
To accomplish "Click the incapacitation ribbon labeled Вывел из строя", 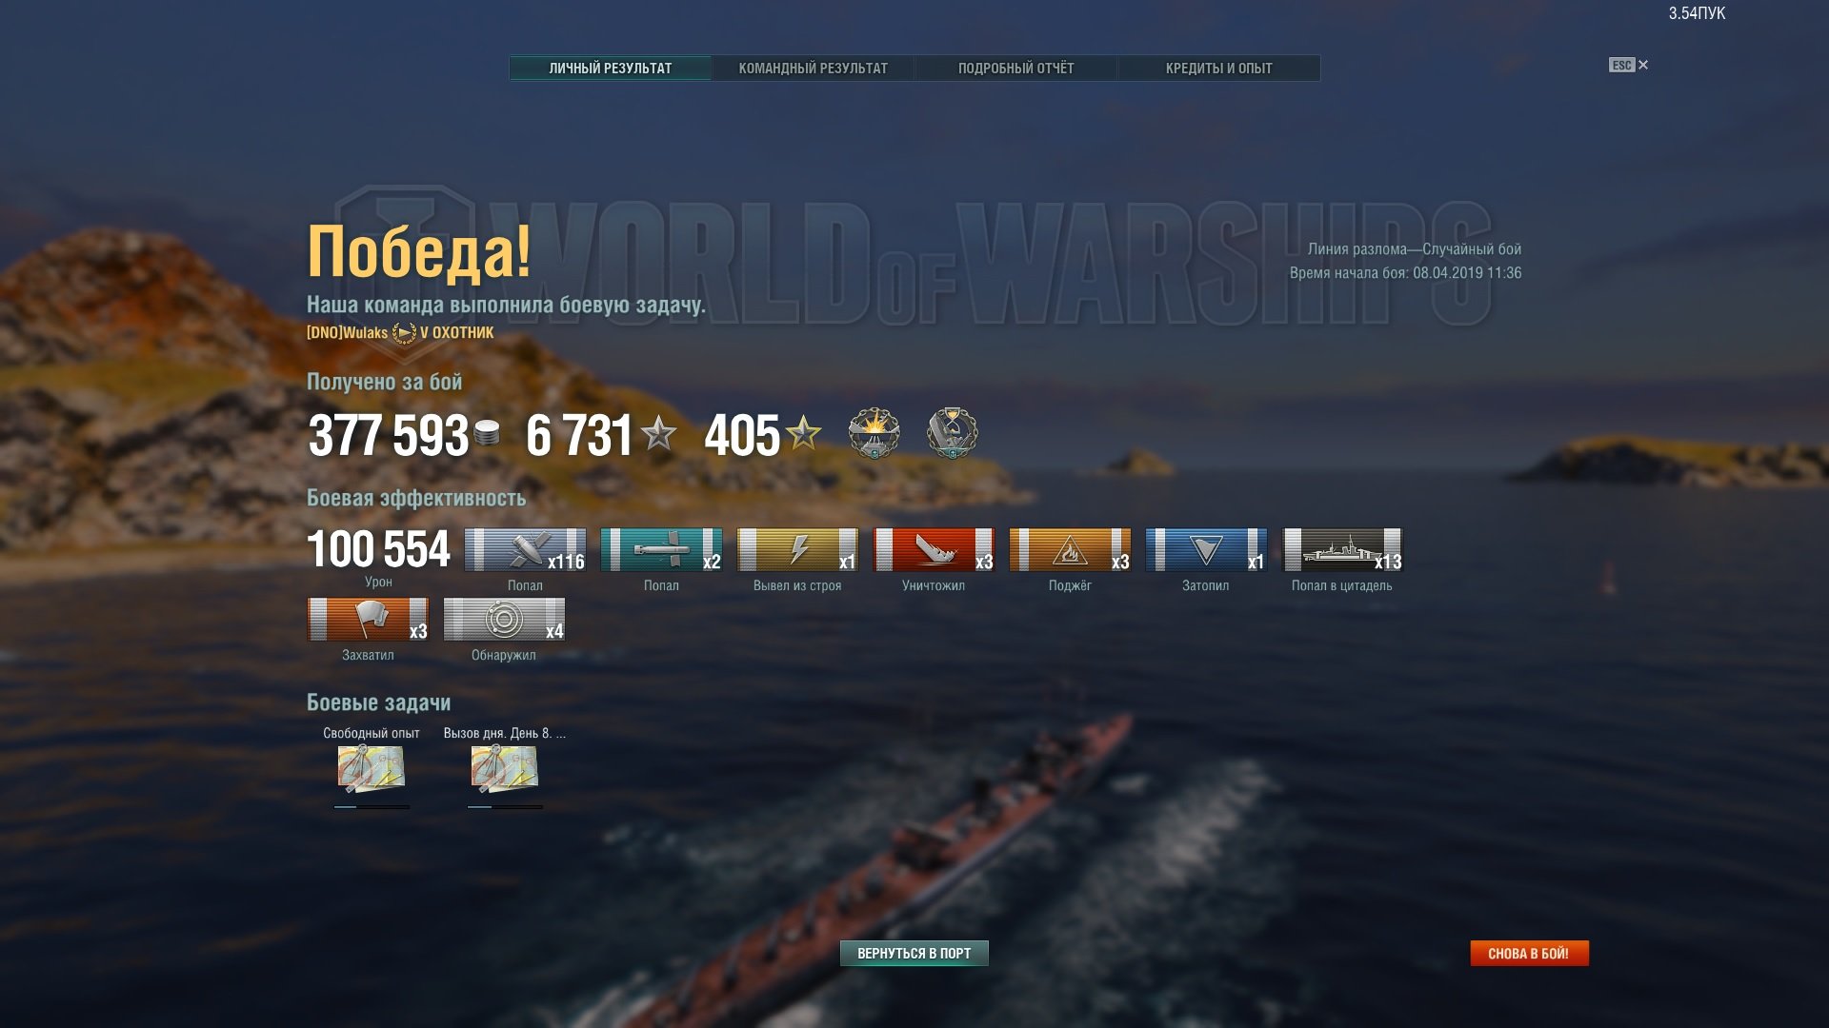I will click(x=797, y=550).
